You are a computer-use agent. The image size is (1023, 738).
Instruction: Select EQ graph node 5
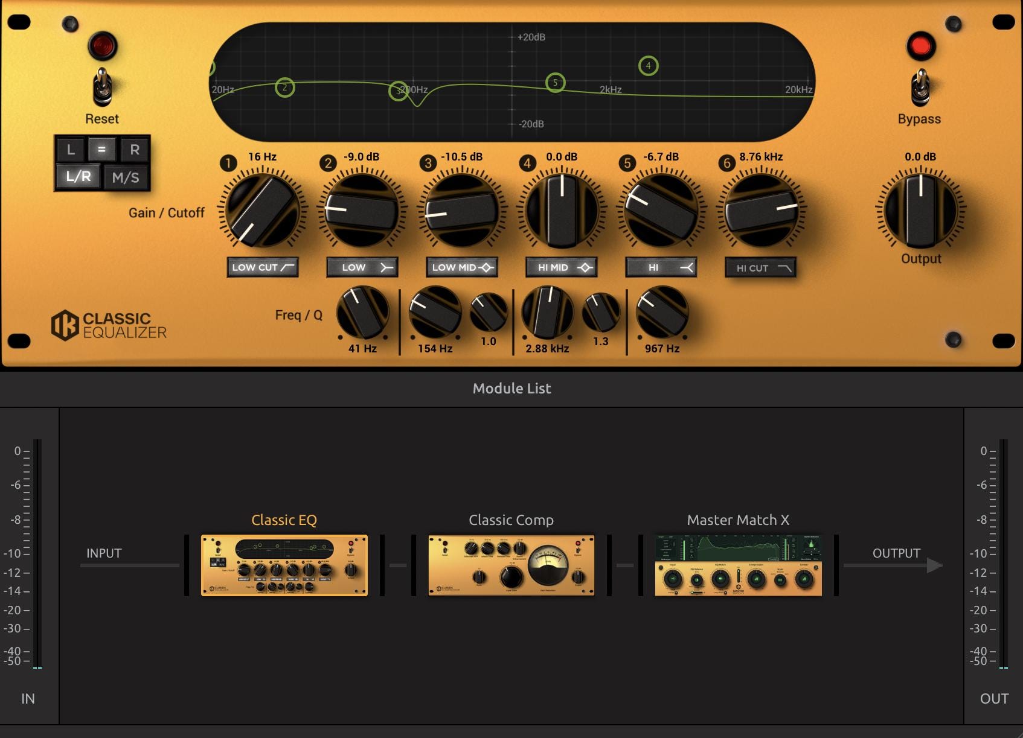coord(556,83)
